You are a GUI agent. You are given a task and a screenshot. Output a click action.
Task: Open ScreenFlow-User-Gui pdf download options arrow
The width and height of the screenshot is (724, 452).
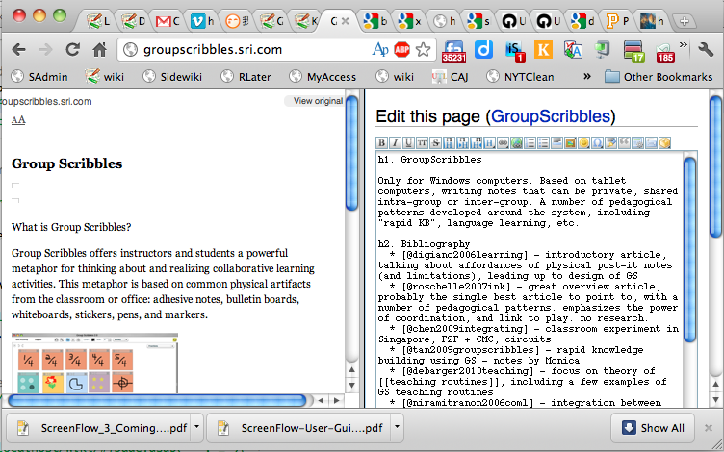click(397, 427)
